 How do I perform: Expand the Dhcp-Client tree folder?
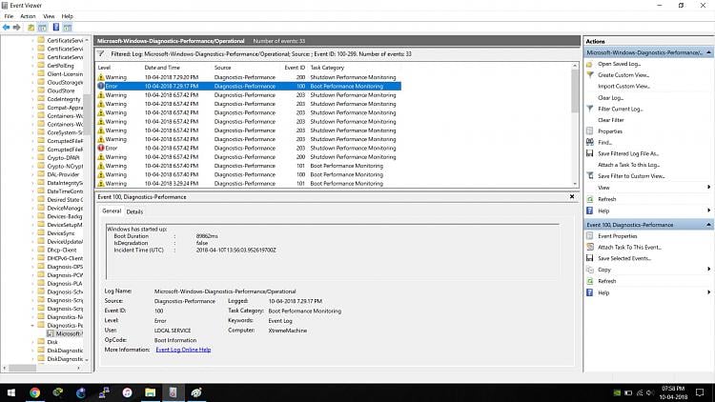tap(32, 251)
